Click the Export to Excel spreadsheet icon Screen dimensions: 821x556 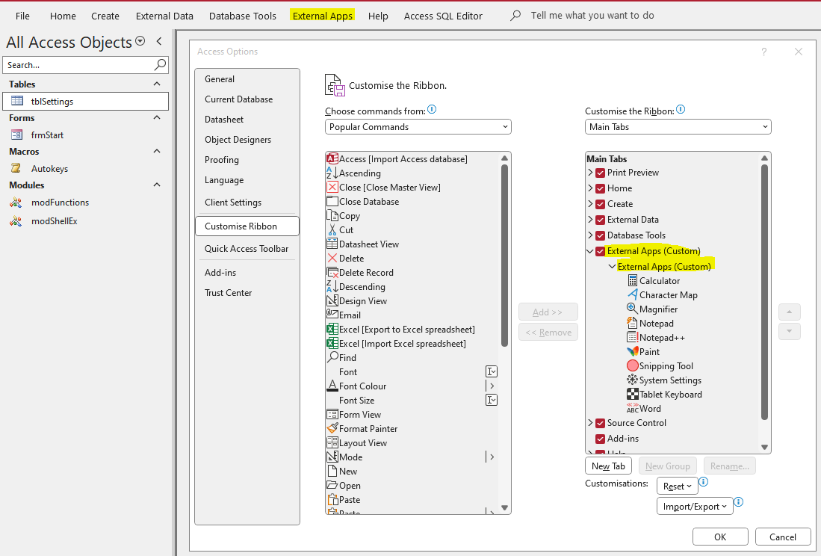332,329
